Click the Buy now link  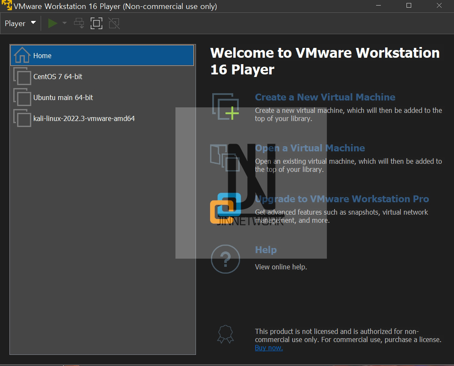(269, 348)
